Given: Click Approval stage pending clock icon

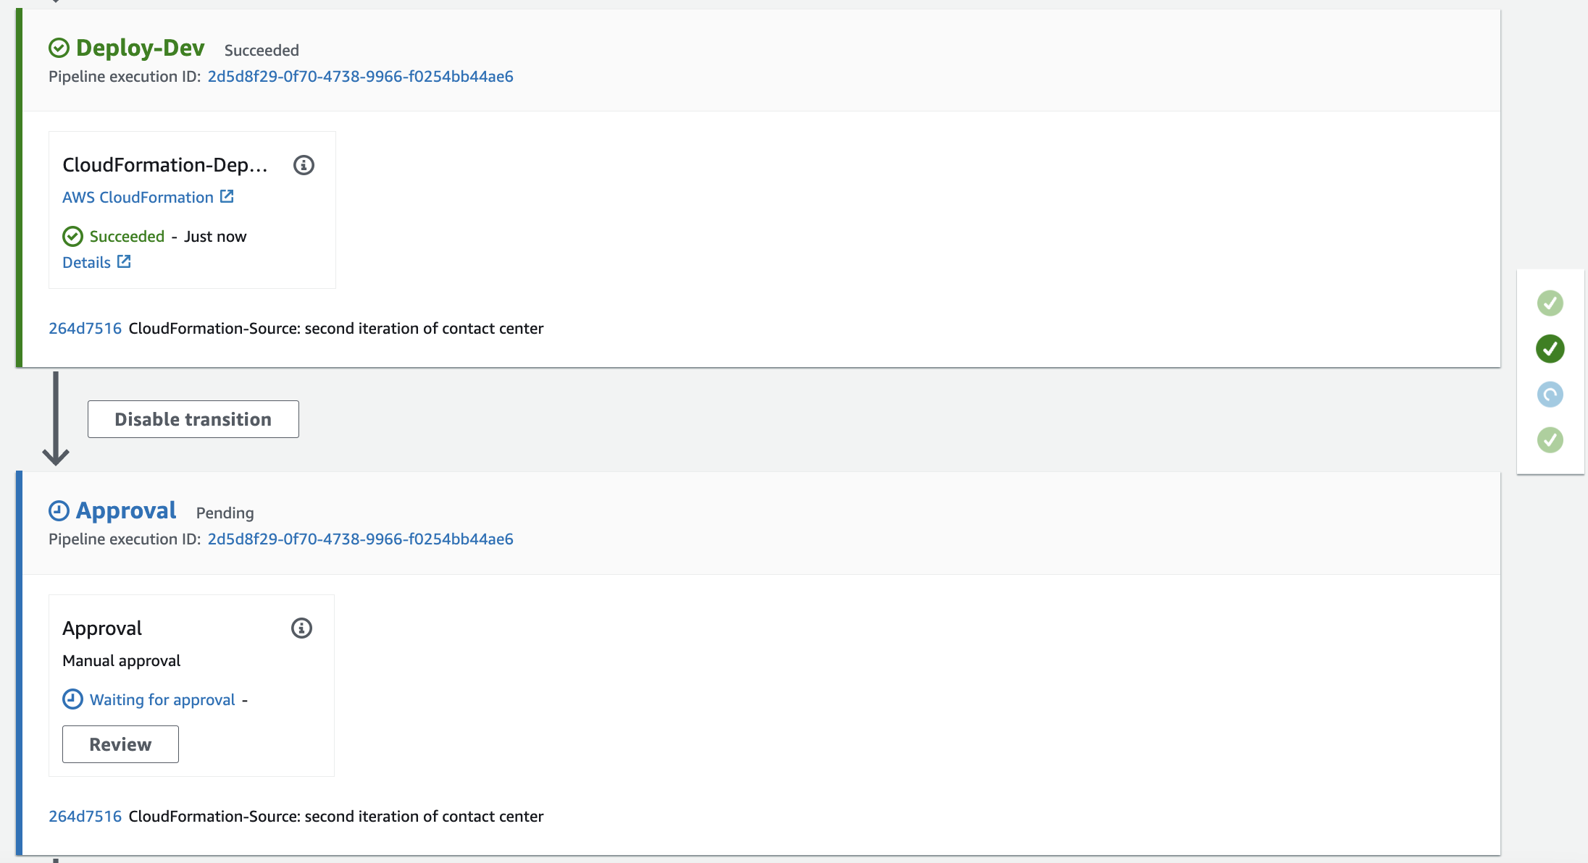Looking at the screenshot, I should click(x=59, y=510).
